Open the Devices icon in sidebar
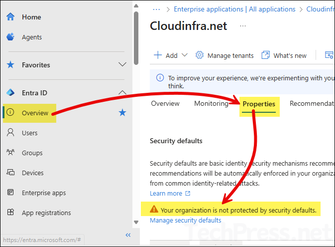This screenshot has width=335, height=247. coord(10,173)
